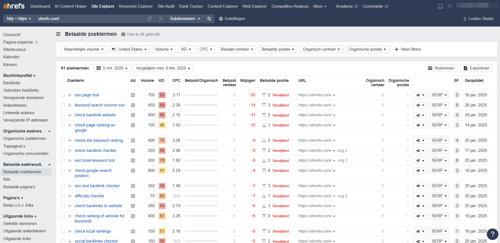Open Rank Tracker
This screenshot has height=243, width=500.
coord(191,6)
